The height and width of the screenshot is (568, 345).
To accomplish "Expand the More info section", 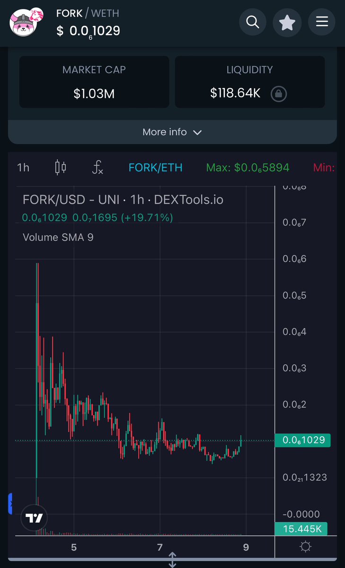I will [172, 132].
